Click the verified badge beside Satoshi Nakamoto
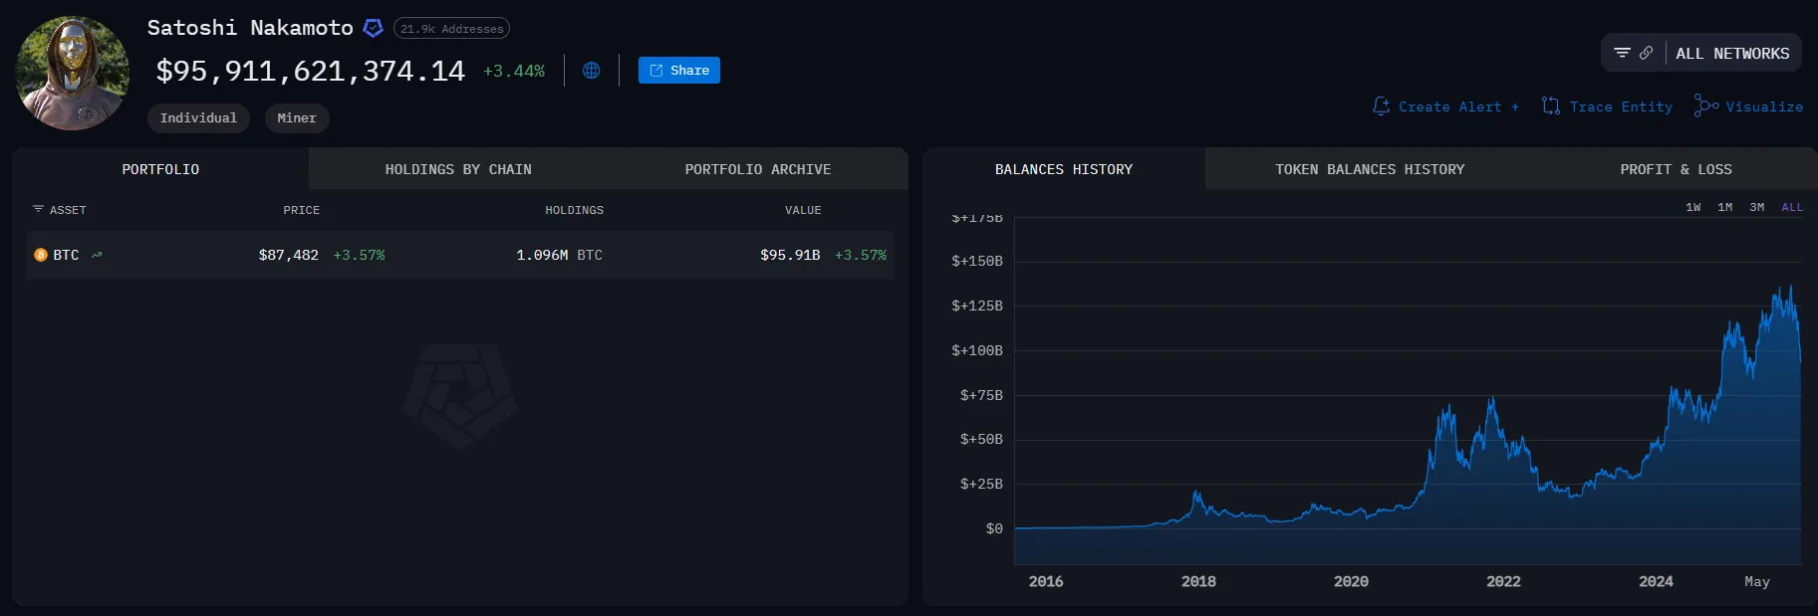Viewport: 1818px width, 616px height. coord(373,28)
